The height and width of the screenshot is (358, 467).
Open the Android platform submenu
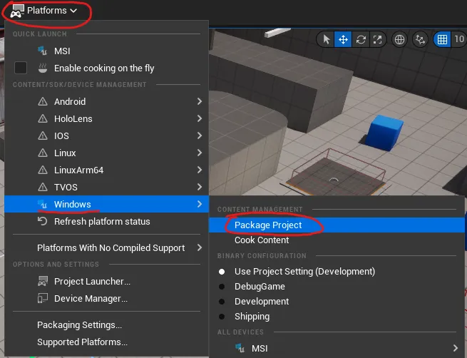tap(106, 101)
